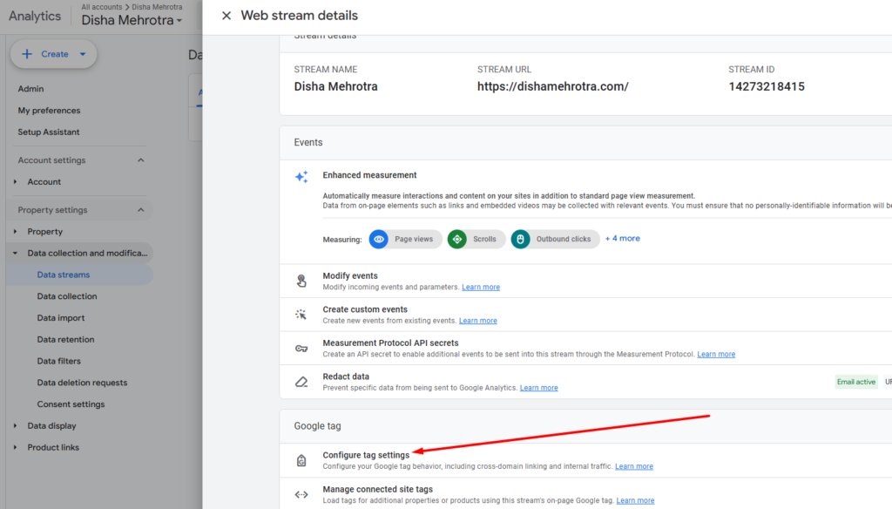Click the '+ 4 more' measurements link
Image resolution: width=892 pixels, height=509 pixels.
tap(623, 238)
